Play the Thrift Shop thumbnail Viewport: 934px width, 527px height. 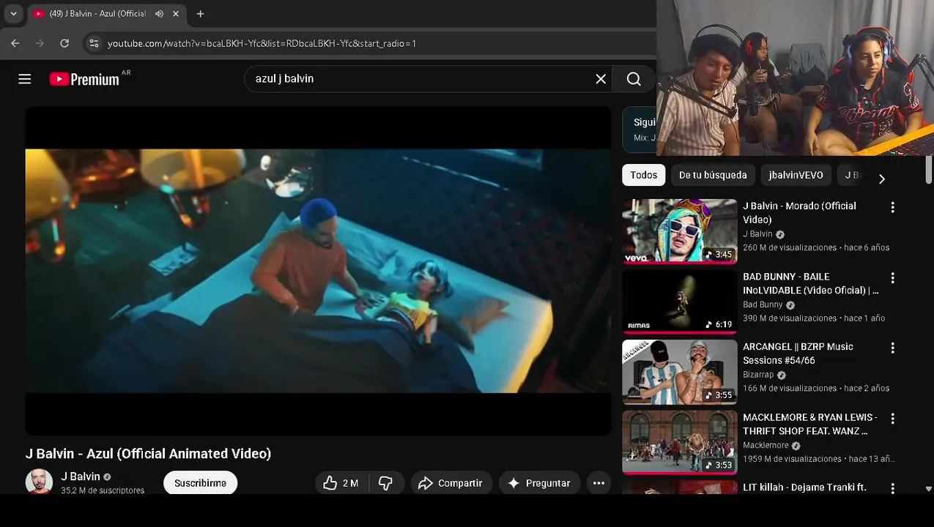pos(680,441)
